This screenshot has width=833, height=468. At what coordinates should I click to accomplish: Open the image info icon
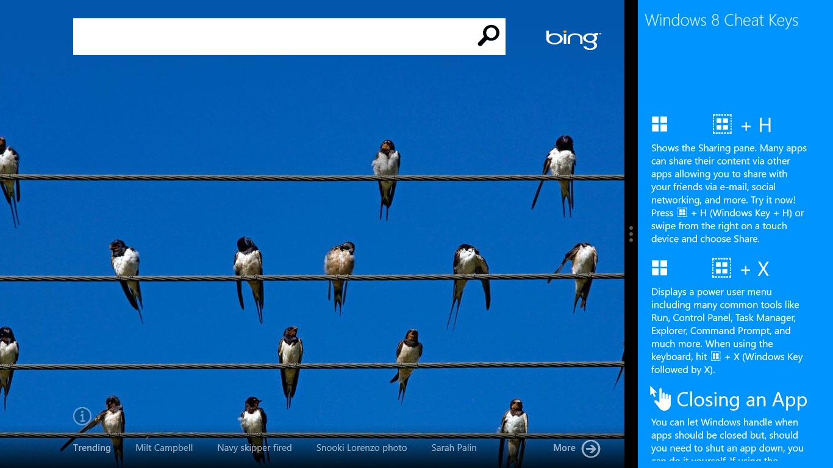tap(82, 416)
